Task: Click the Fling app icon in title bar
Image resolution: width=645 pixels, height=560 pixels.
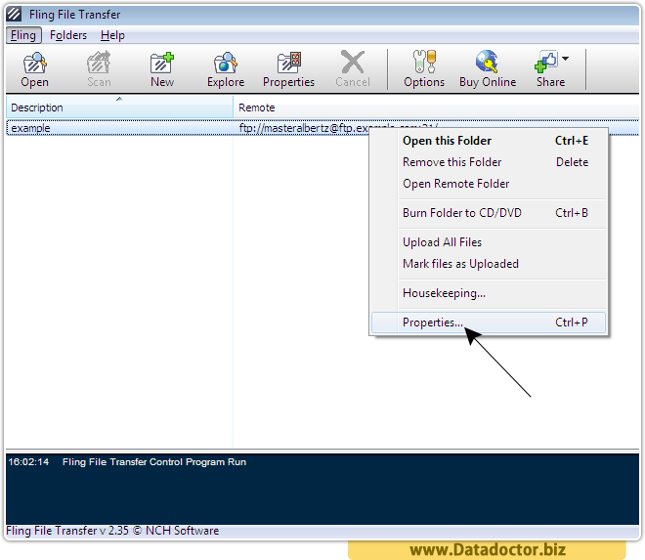Action: click(14, 14)
